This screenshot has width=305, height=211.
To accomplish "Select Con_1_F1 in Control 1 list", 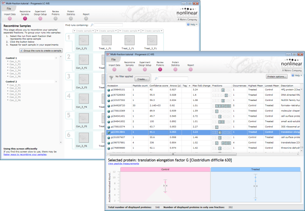I will 15,61.
